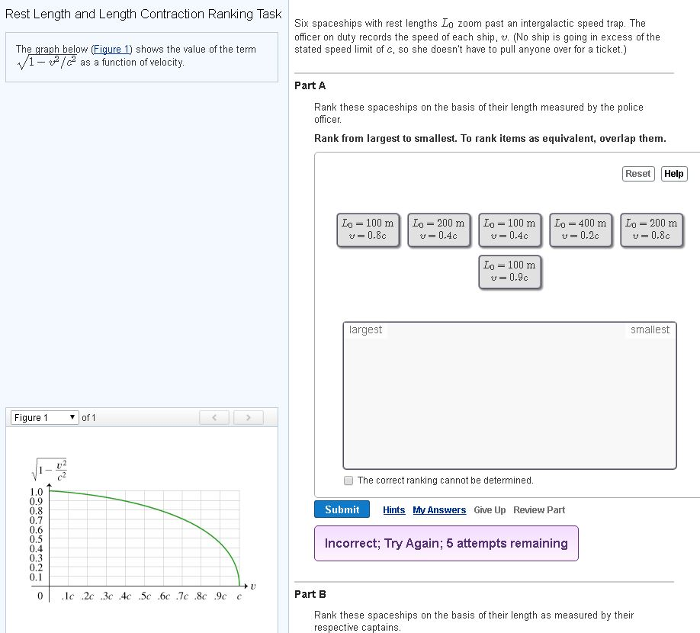Image resolution: width=700 pixels, height=633 pixels.
Task: Enable the correct ranking cannot be determined checkbox
Action: pos(348,480)
